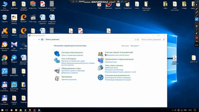The image size is (199, 112).
Task: Expand hidden system tray icons chevron
Action: 172,110
